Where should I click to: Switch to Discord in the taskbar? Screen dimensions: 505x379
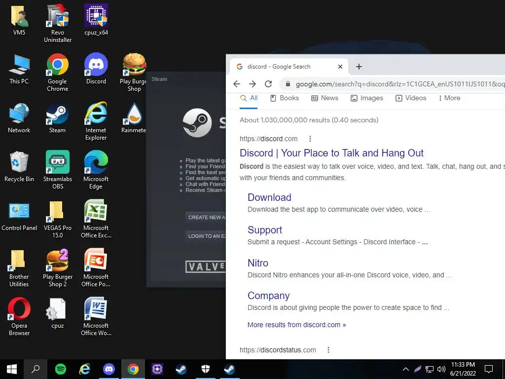coord(109,369)
